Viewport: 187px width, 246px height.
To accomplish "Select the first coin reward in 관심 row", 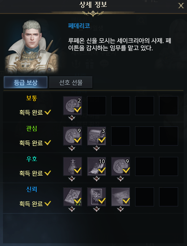I will tap(72, 136).
